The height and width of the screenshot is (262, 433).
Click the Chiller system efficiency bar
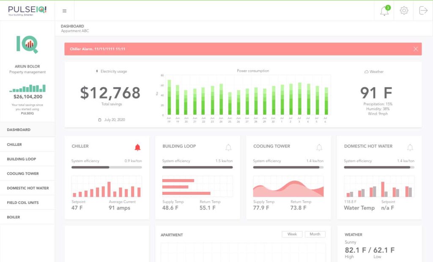[x=107, y=167]
